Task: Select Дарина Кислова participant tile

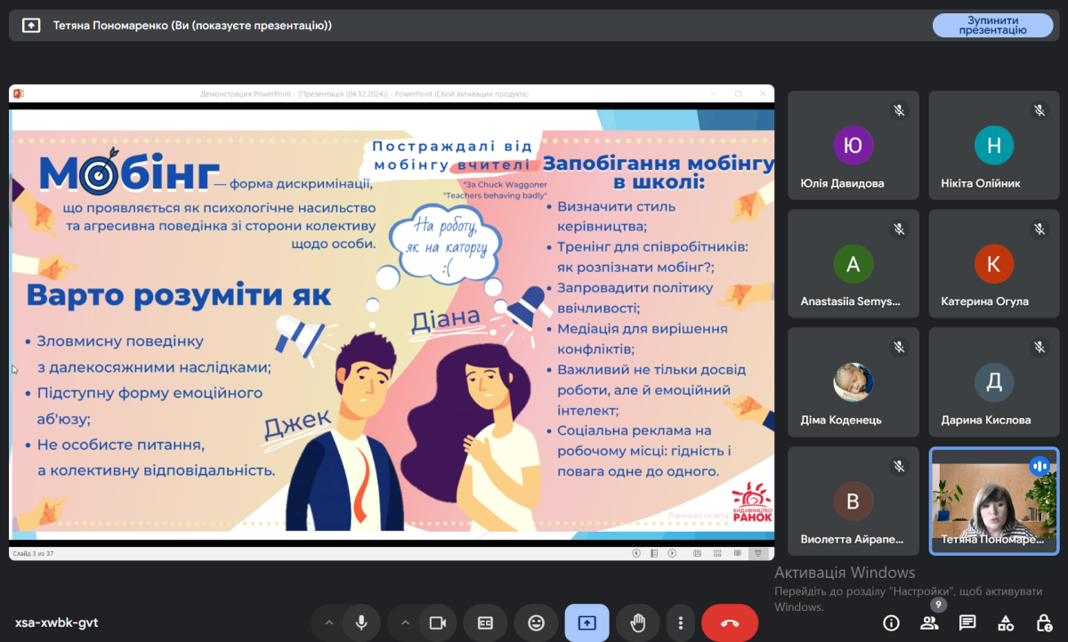Action: pyautogui.click(x=993, y=382)
